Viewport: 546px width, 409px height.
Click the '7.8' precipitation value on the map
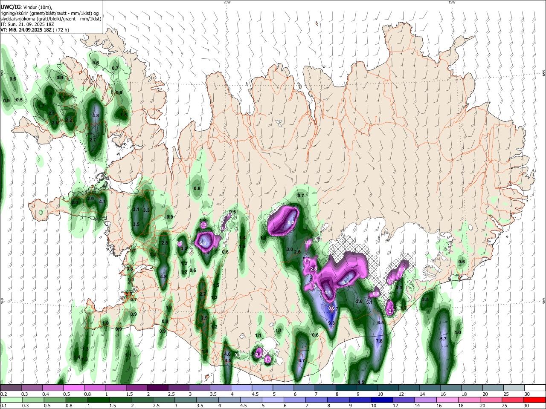[379, 341]
